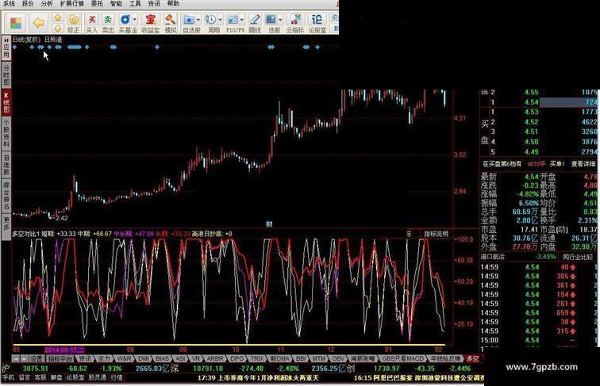Click the 同行业比较 link
This screenshot has width=600, height=386.
point(577,258)
